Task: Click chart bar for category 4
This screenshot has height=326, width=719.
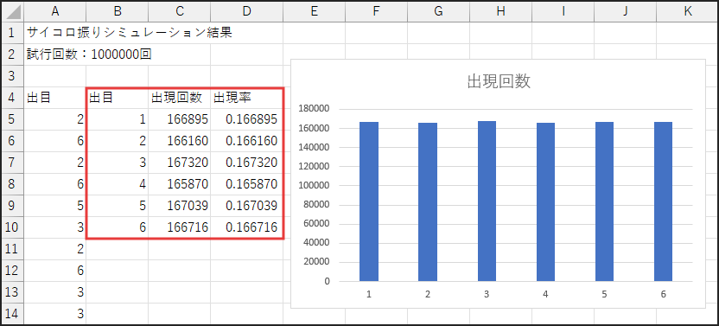Action: (x=545, y=201)
